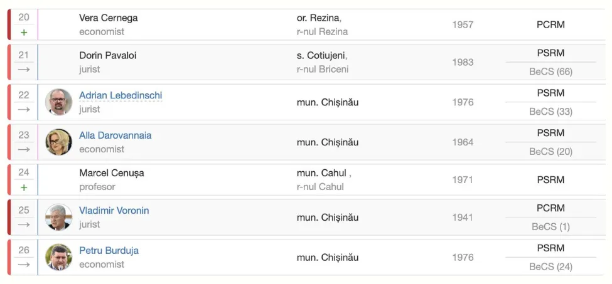Click the arrow icon under number 25
The height and width of the screenshot is (284, 612).
[x=24, y=224]
